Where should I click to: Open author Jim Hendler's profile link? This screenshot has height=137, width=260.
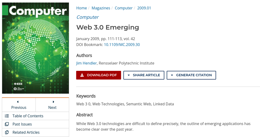[x=86, y=63]
